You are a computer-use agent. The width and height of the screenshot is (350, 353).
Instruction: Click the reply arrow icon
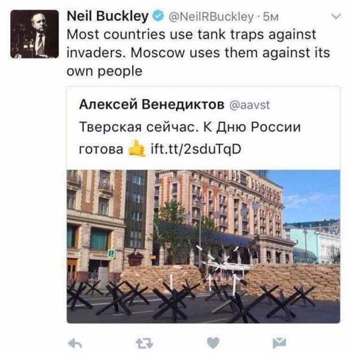point(75,343)
